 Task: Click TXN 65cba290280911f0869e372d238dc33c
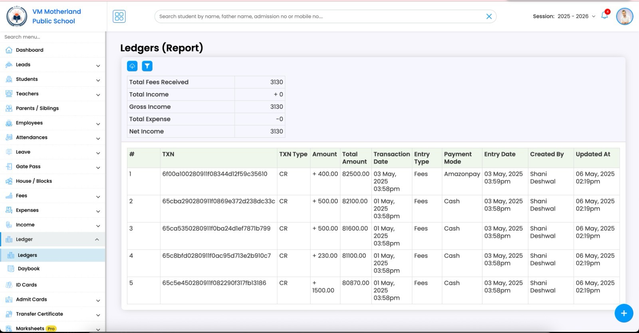pyautogui.click(x=218, y=201)
